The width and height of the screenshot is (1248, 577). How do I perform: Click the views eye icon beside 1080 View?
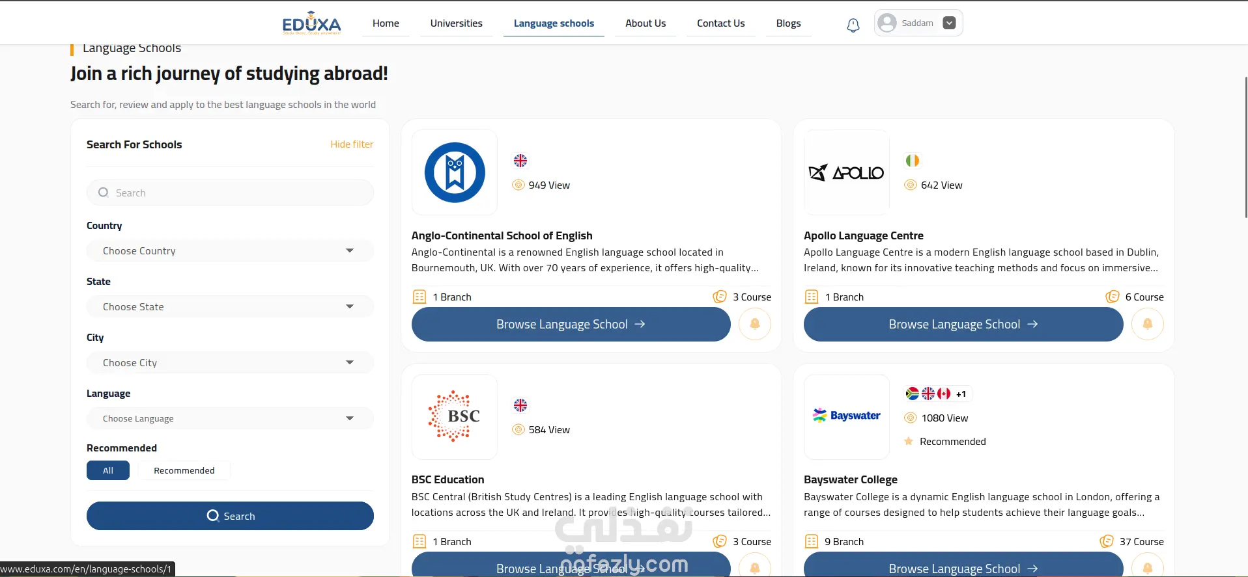tap(911, 418)
